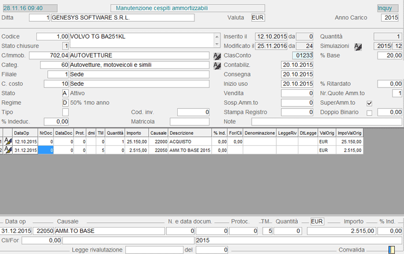The image size is (404, 254).
Task: Click the Consegna date field
Action: pyautogui.click(x=297, y=74)
